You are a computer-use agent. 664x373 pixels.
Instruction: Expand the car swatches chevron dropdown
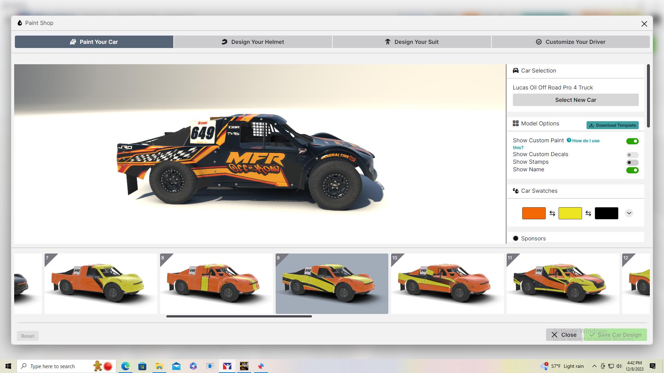point(629,213)
